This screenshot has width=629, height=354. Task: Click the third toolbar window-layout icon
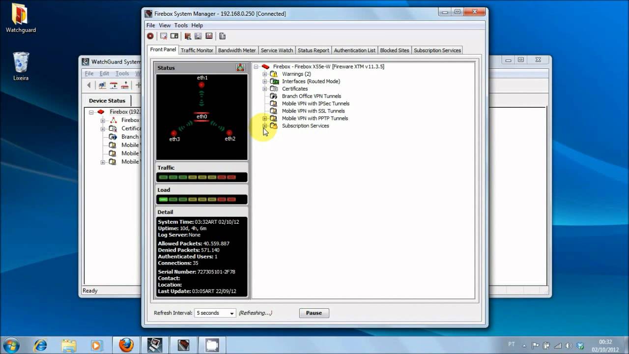174,36
